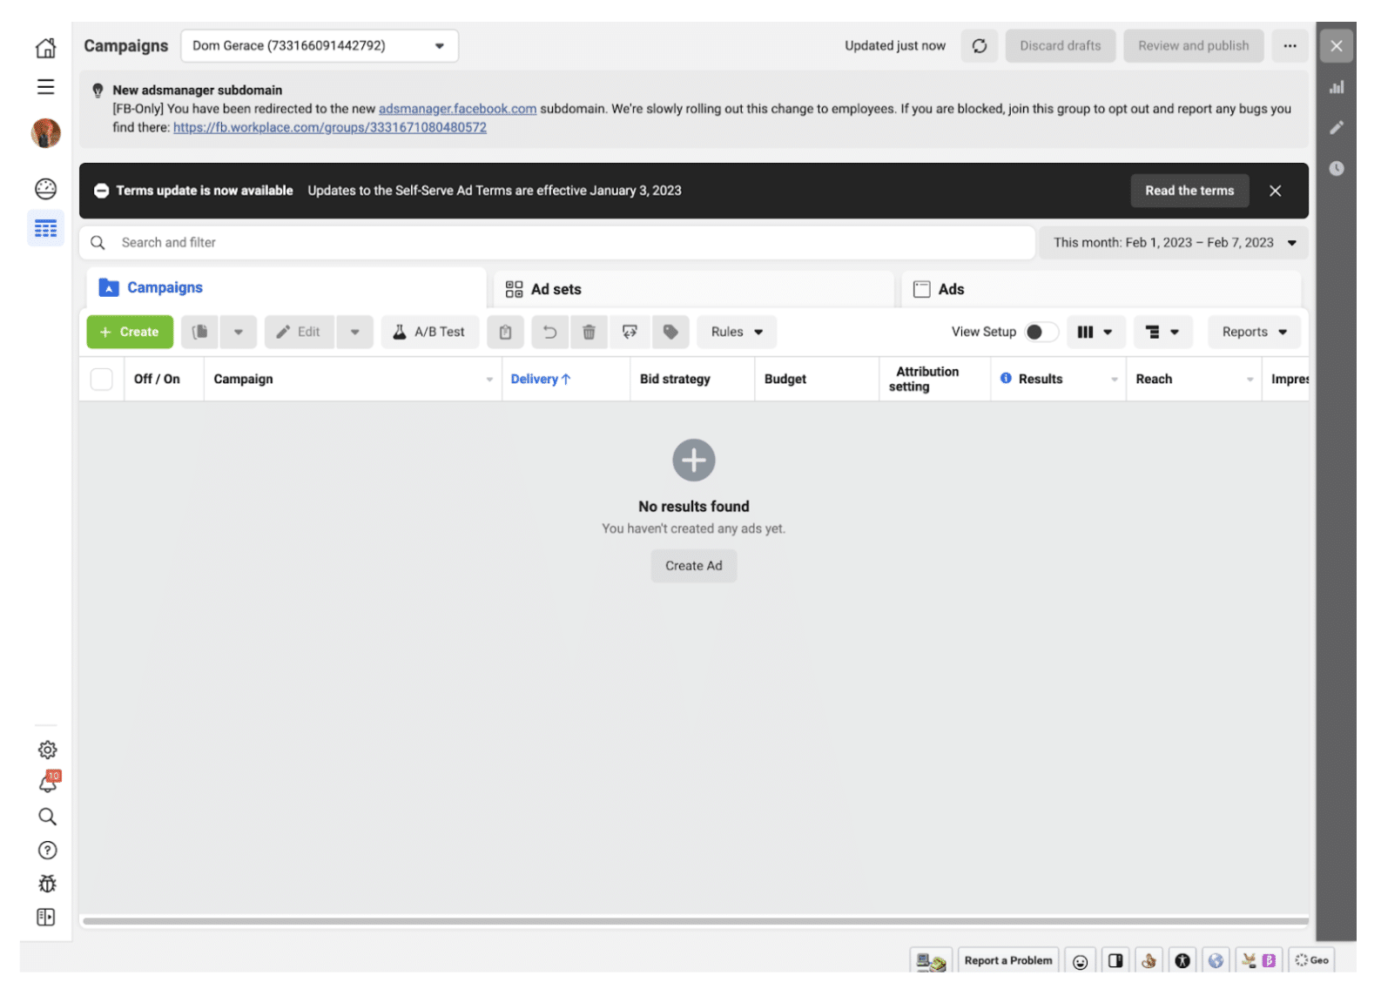This screenshot has height=989, width=1381.
Task: Expand the duplicate options dropdown arrow
Action: pos(238,332)
